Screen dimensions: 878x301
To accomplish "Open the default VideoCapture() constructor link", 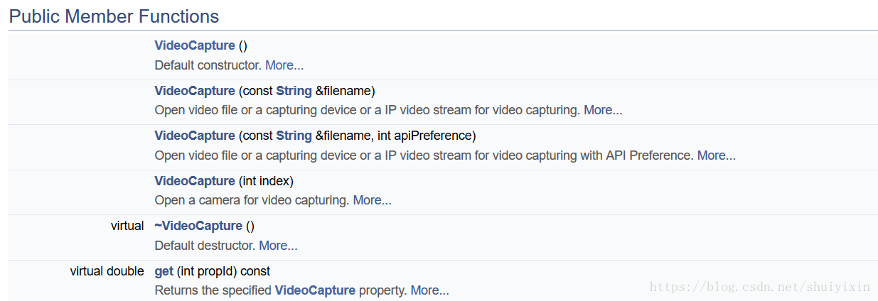I will point(194,45).
